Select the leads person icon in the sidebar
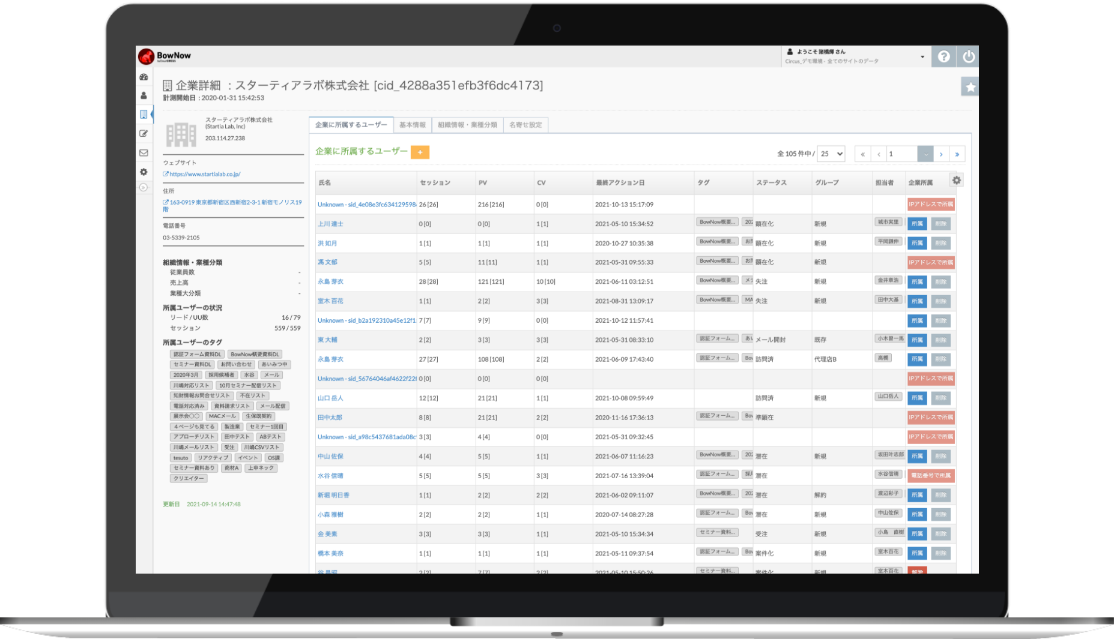 click(144, 95)
